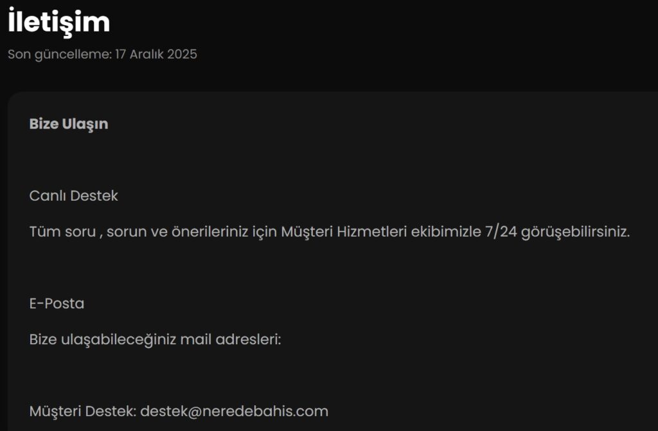Click the word görüşebilirsiniz
The width and height of the screenshot is (658, 431).
(x=576, y=232)
